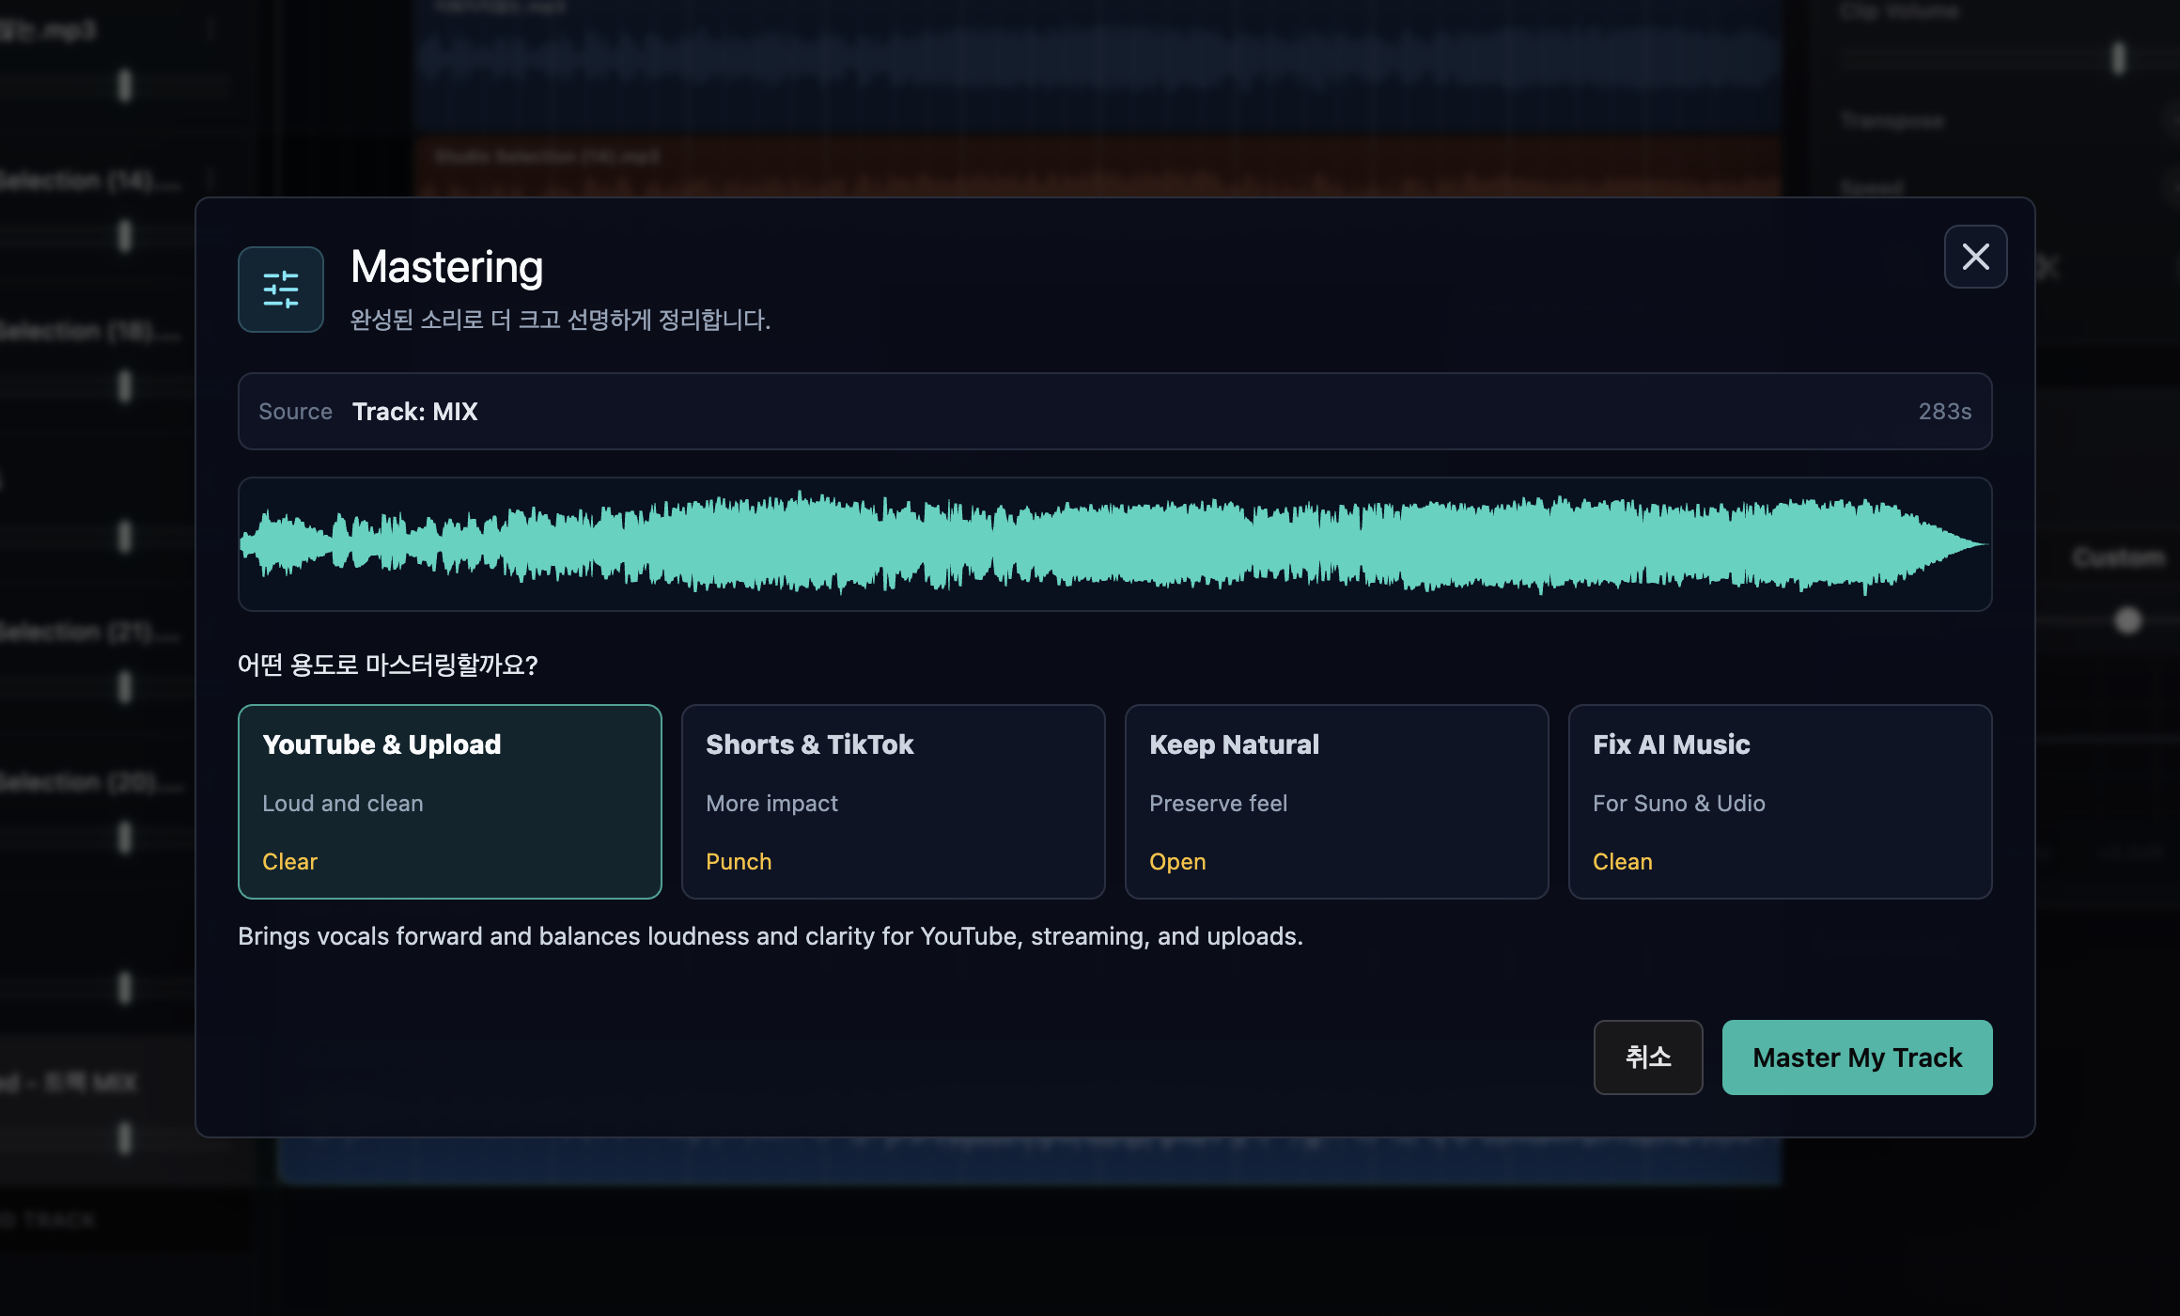Click the teal waveform preview
2180x1316 pixels.
pos(1115,544)
